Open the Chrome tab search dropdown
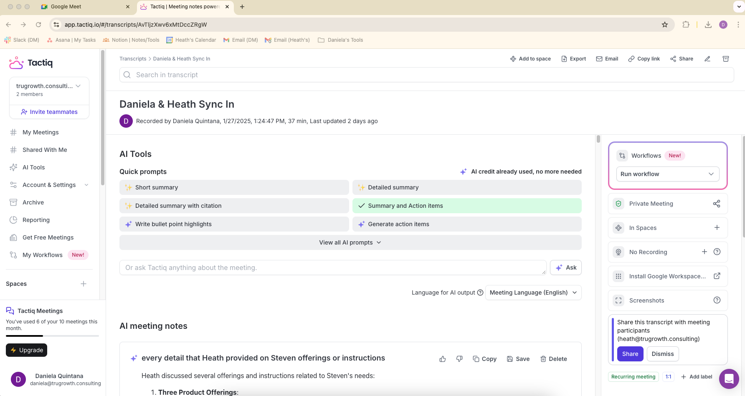745x396 pixels. pos(738,7)
